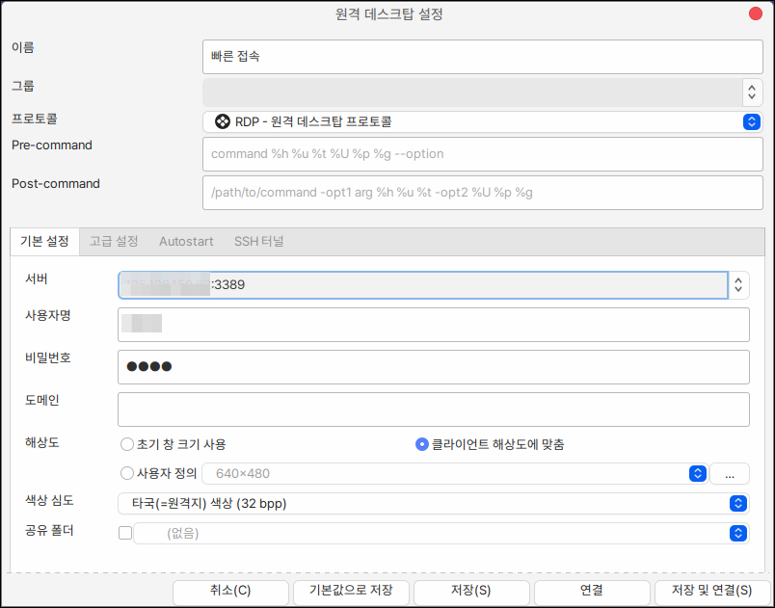Open the custom resolution editor ellipsis button
This screenshot has width=775, height=608.
730,474
